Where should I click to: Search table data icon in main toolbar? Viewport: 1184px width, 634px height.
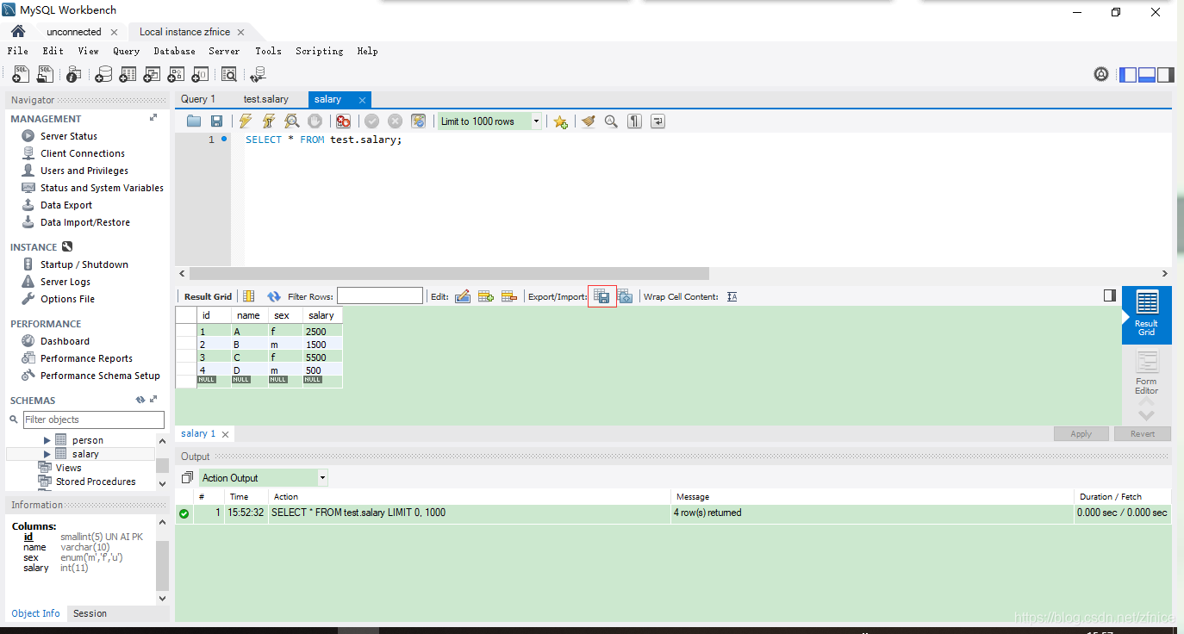click(x=227, y=74)
